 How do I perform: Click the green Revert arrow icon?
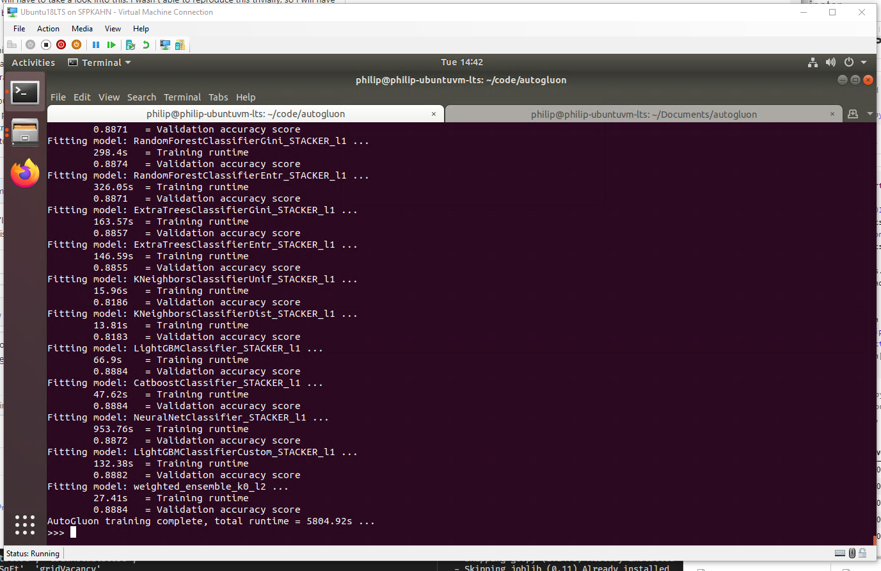146,45
